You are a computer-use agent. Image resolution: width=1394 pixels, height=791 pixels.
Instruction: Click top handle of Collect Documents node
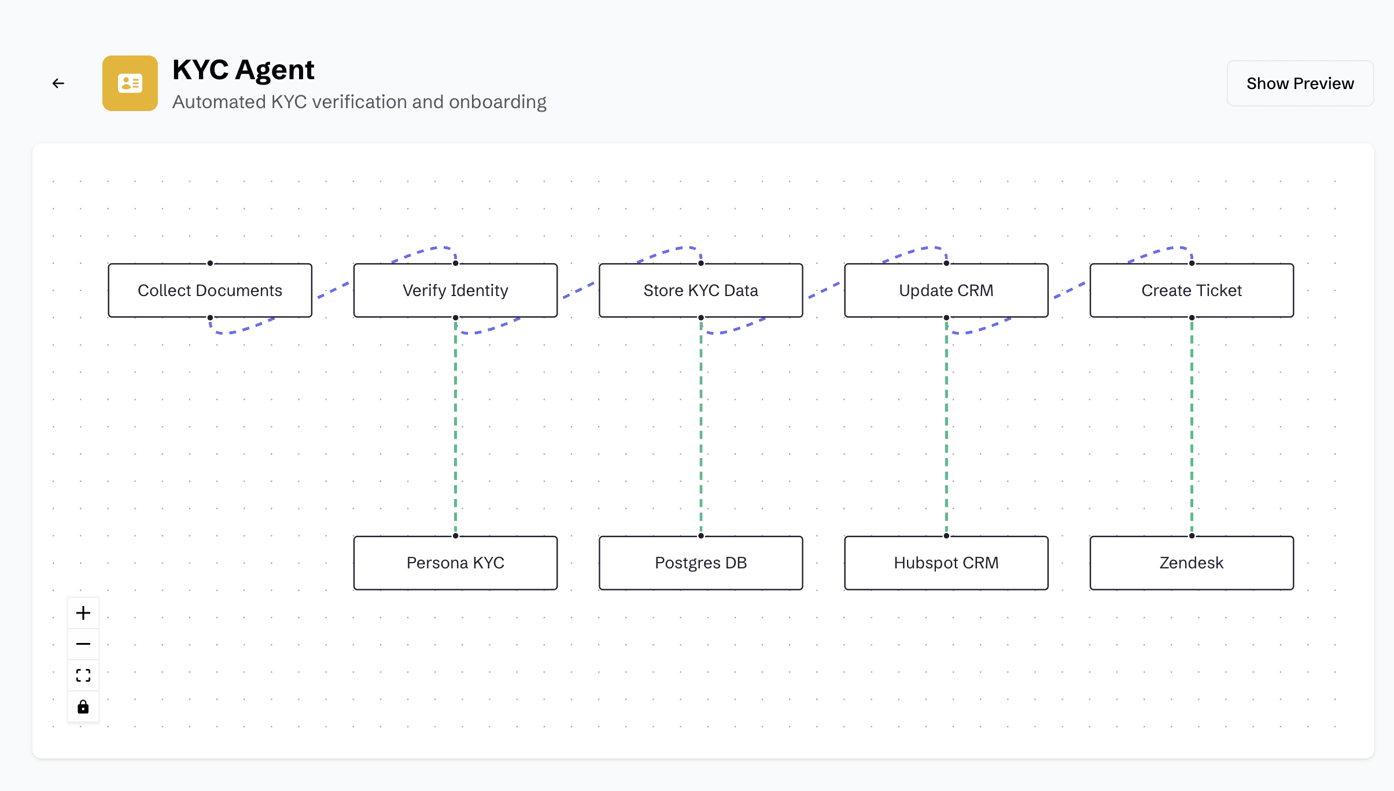point(210,263)
